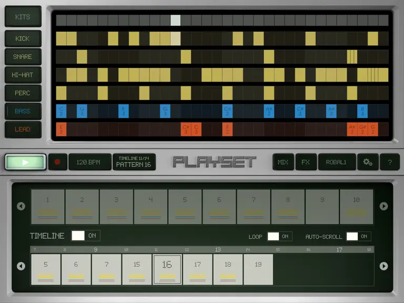The width and height of the screenshot is (404, 303).
Task: Open the Timeline 11/14 Pattern 16 selector
Action: 134,162
